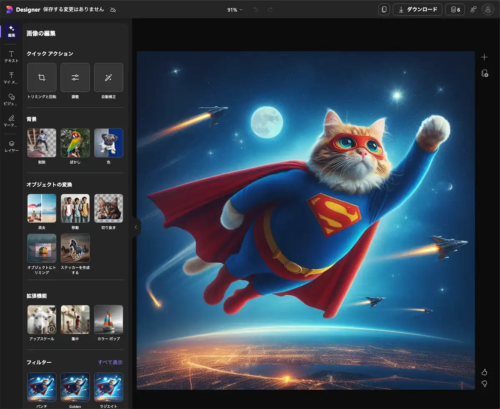Select the 消去 object erase tool
500x409 pixels.
tap(42, 208)
